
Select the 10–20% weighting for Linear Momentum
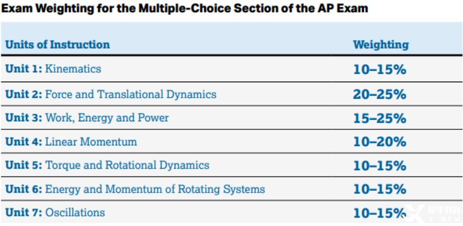pyautogui.click(x=380, y=142)
